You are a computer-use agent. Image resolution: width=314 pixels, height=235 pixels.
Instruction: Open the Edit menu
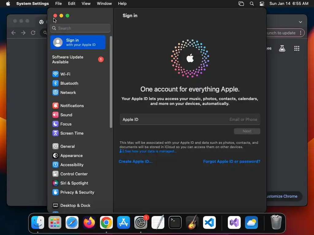[x=71, y=4]
